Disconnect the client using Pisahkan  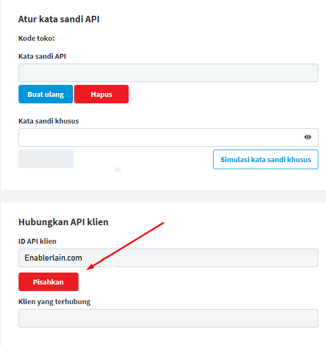[x=49, y=282]
